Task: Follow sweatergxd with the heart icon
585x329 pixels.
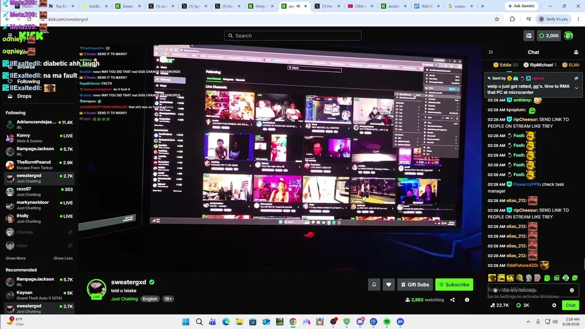Action: click(388, 285)
